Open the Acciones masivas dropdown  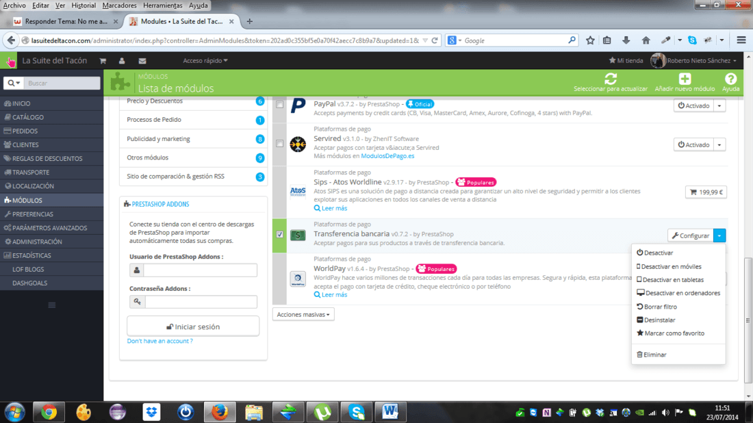pyautogui.click(x=303, y=314)
